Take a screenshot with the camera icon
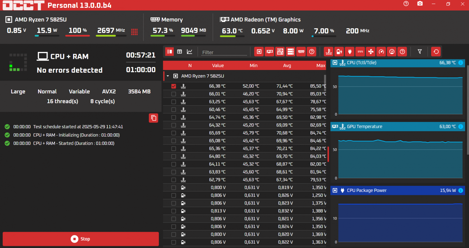This screenshot has width=469, height=248. (x=420, y=4)
